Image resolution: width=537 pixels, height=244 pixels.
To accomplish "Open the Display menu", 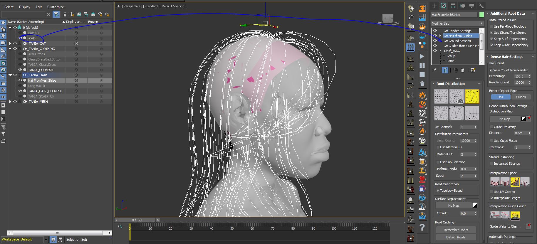I will [x=25, y=7].
